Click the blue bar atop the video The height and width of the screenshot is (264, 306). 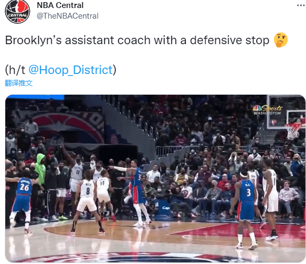click(x=35, y=97)
